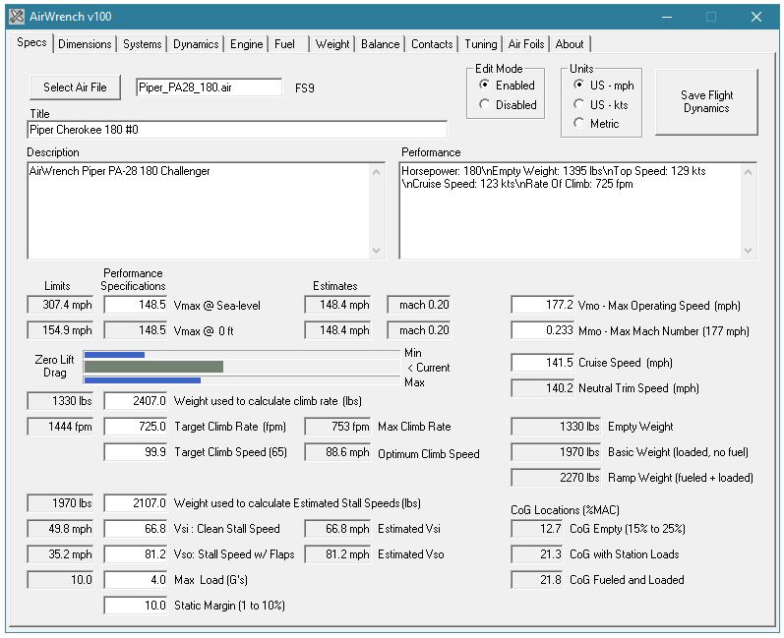Close the AirWrench window
The image size is (784, 638).
pos(756,17)
